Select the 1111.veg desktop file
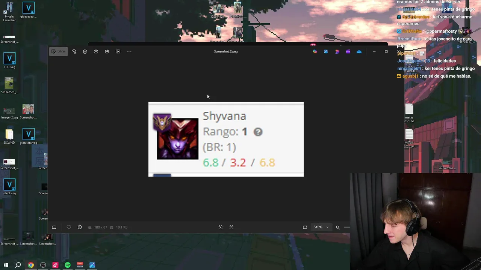The height and width of the screenshot is (270, 481). click(9, 61)
